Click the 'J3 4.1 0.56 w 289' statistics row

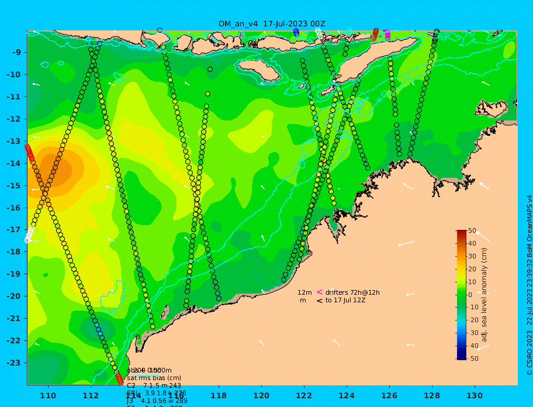157,401
